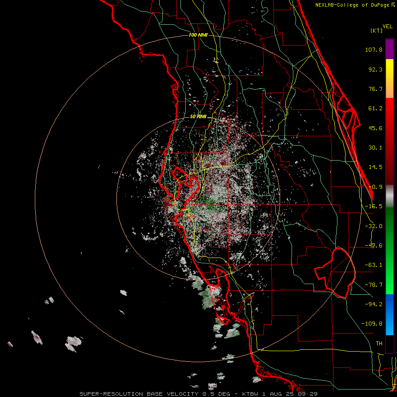The height and width of the screenshot is (397, 397).
Task: Pick the gray segment of the velocity scale
Action: [x=390, y=196]
